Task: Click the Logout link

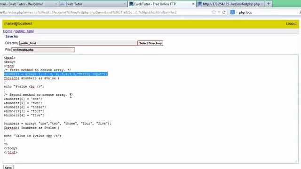Action: point(291,23)
